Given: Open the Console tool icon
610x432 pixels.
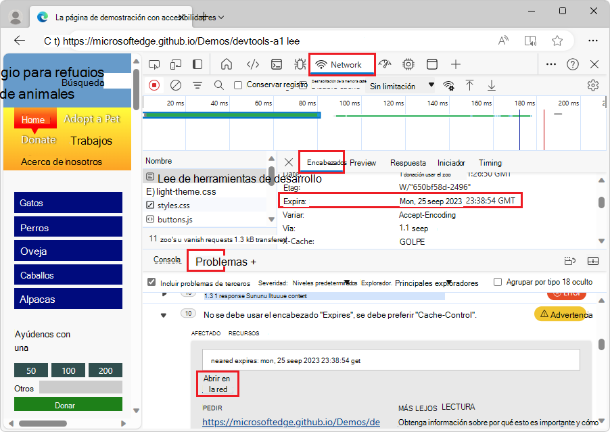Looking at the screenshot, I should 277,64.
